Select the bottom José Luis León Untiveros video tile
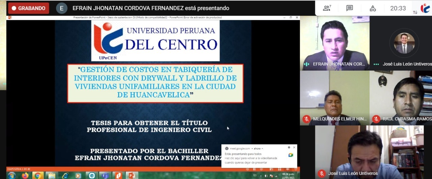Image resolution: width=432 pixels, height=179 pixels. point(369,152)
